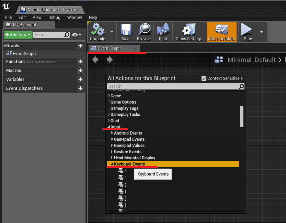Screen dimensions: 286x223
Task: Click the actions list scrollbar thumb
Action: (x=242, y=117)
